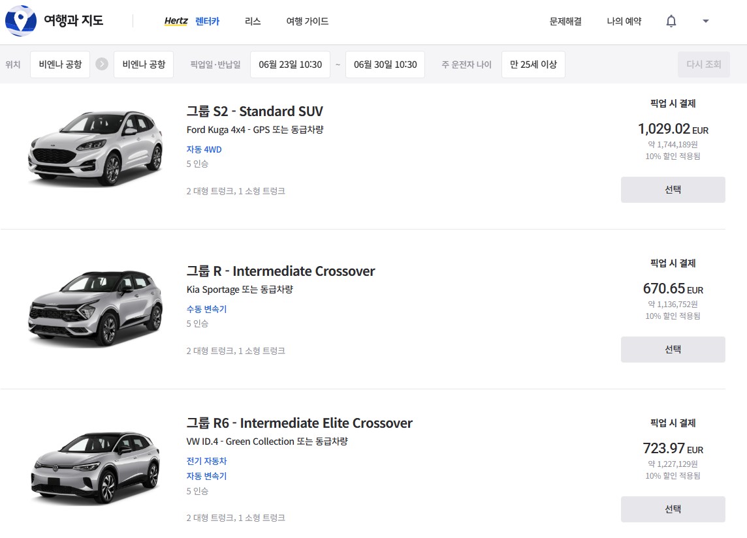
Task: Open the 여행 가이드 menu
Action: pos(307,22)
